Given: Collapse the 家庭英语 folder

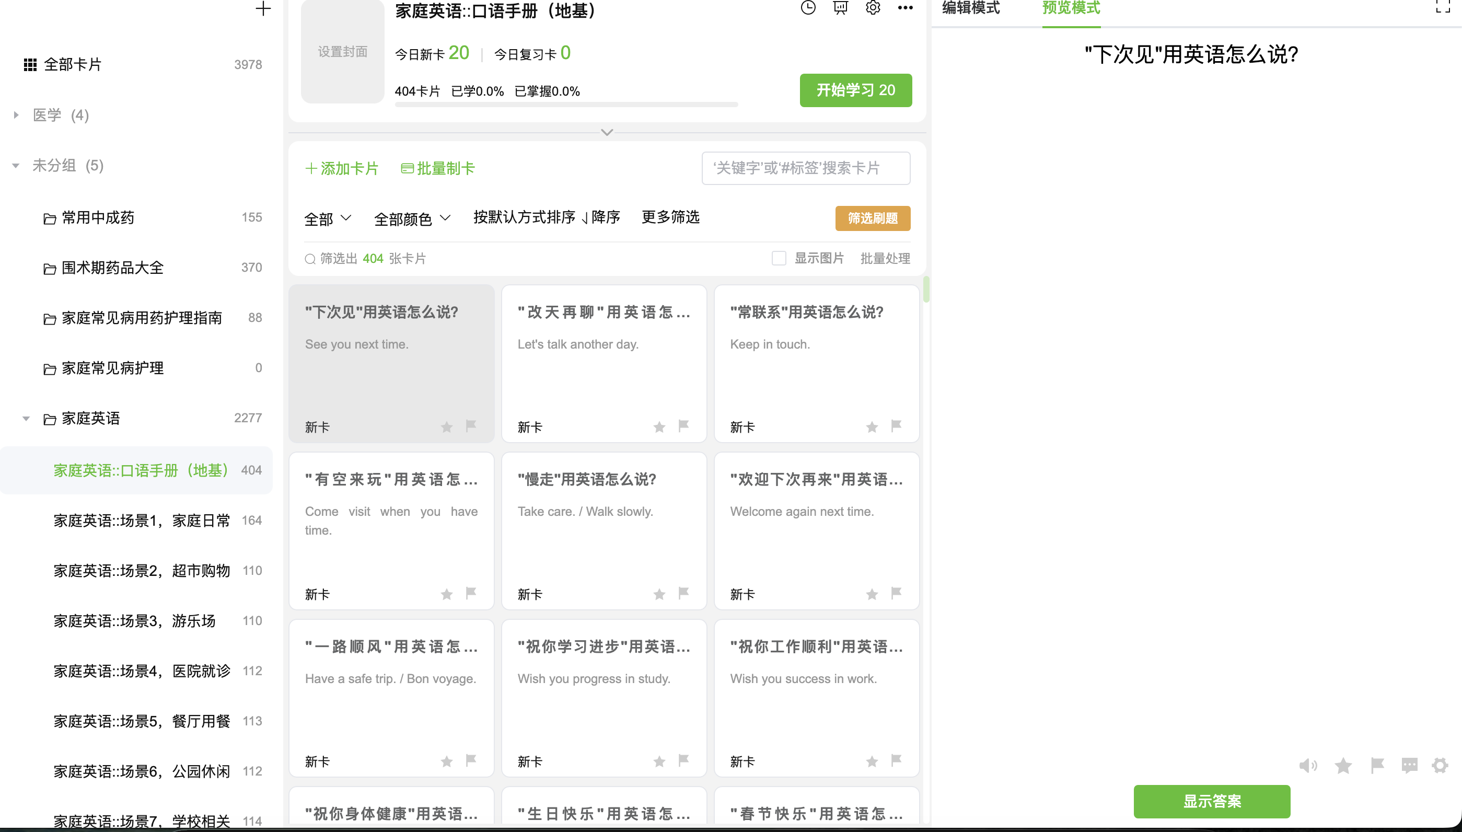Looking at the screenshot, I should click(x=26, y=419).
